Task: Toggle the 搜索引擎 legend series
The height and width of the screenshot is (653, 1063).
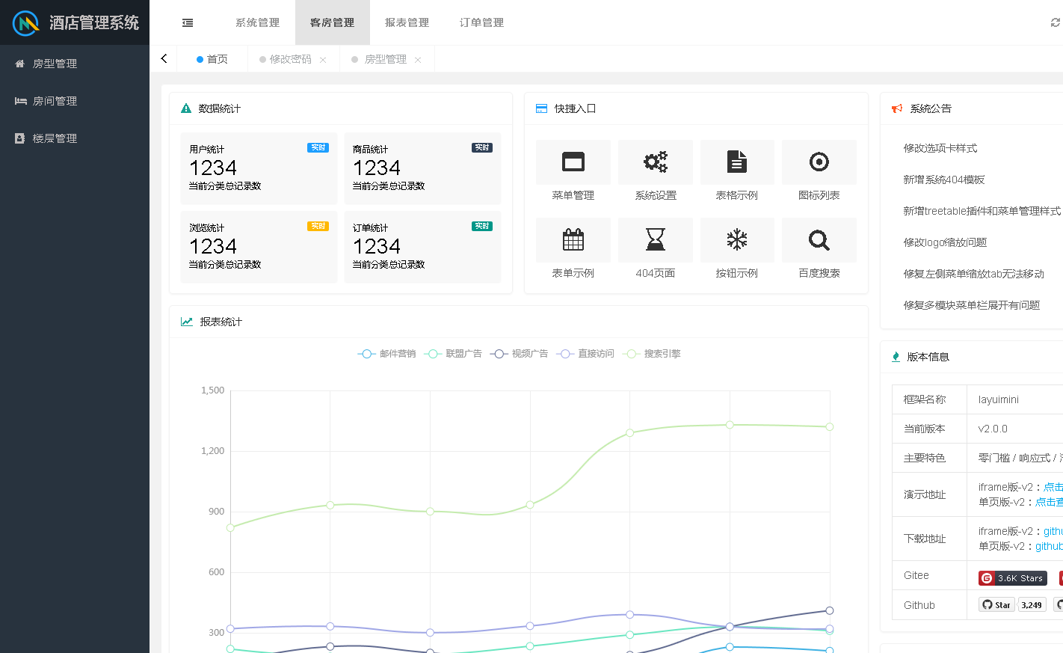Action: [652, 354]
